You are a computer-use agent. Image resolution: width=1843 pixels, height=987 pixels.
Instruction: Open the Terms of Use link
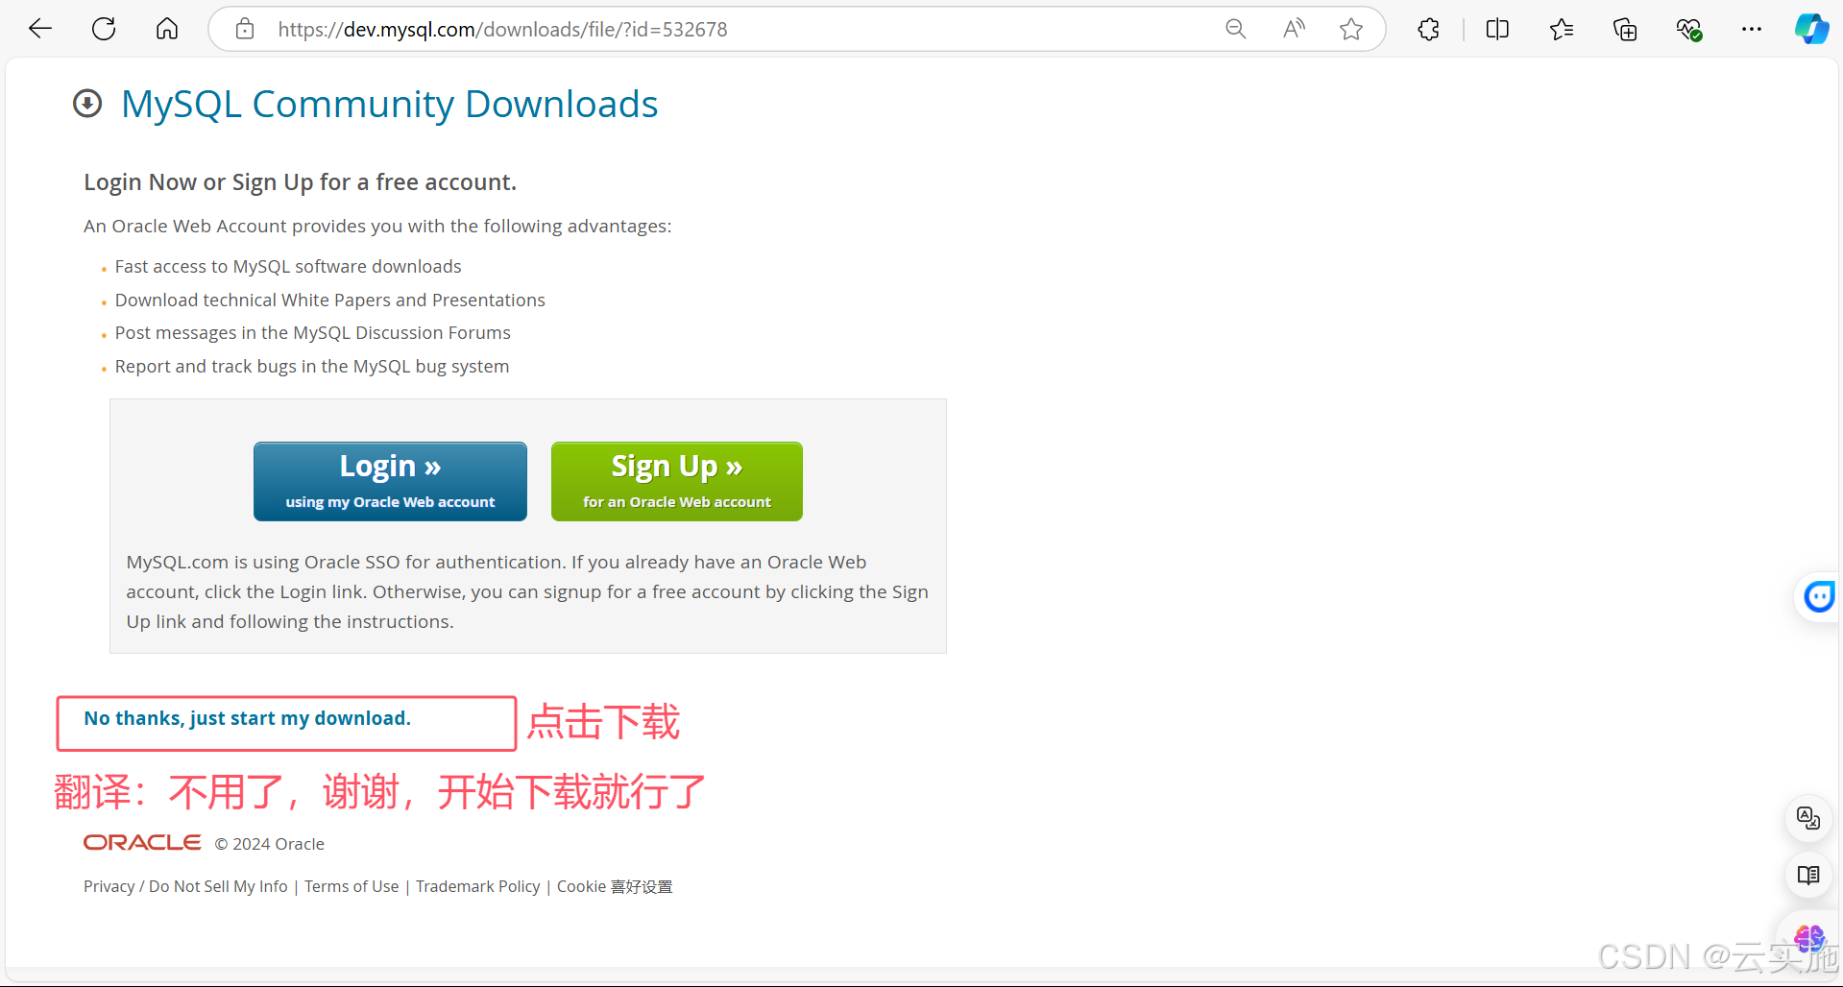pos(352,886)
